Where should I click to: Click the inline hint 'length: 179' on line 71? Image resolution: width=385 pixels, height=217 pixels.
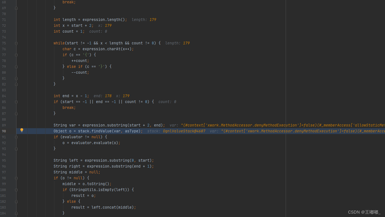pos(144,20)
